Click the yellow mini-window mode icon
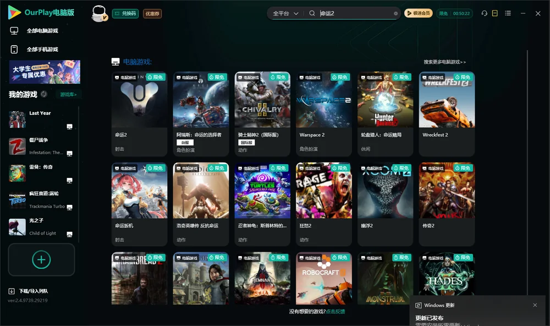This screenshot has height=326, width=550. click(x=495, y=13)
